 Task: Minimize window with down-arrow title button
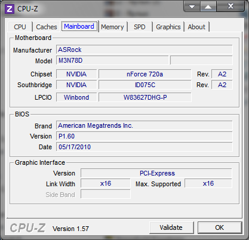192,7
